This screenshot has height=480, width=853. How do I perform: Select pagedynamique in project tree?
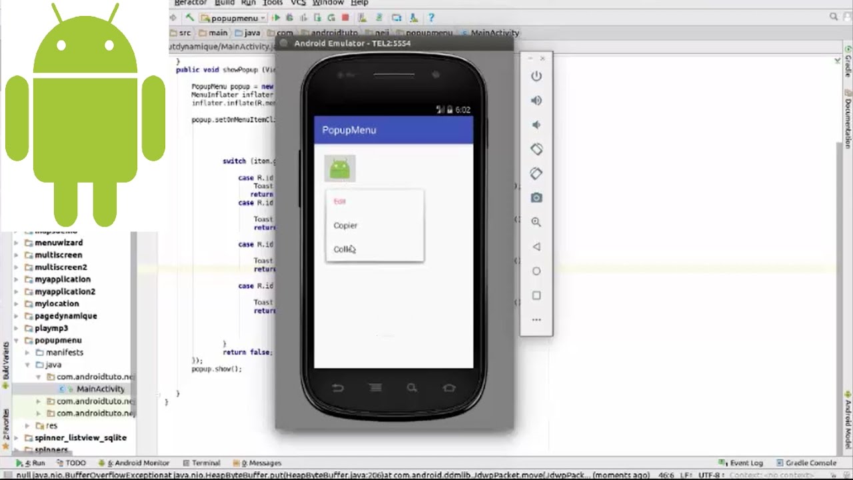65,315
